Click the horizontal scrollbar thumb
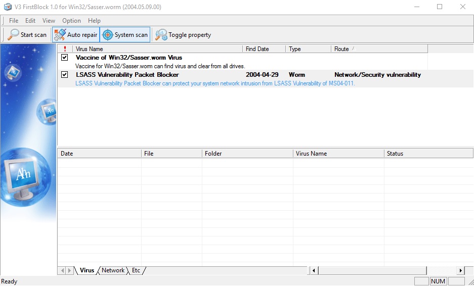 point(372,271)
